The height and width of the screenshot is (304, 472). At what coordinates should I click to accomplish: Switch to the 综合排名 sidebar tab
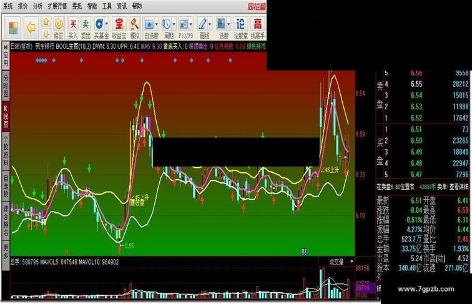coord(6,220)
